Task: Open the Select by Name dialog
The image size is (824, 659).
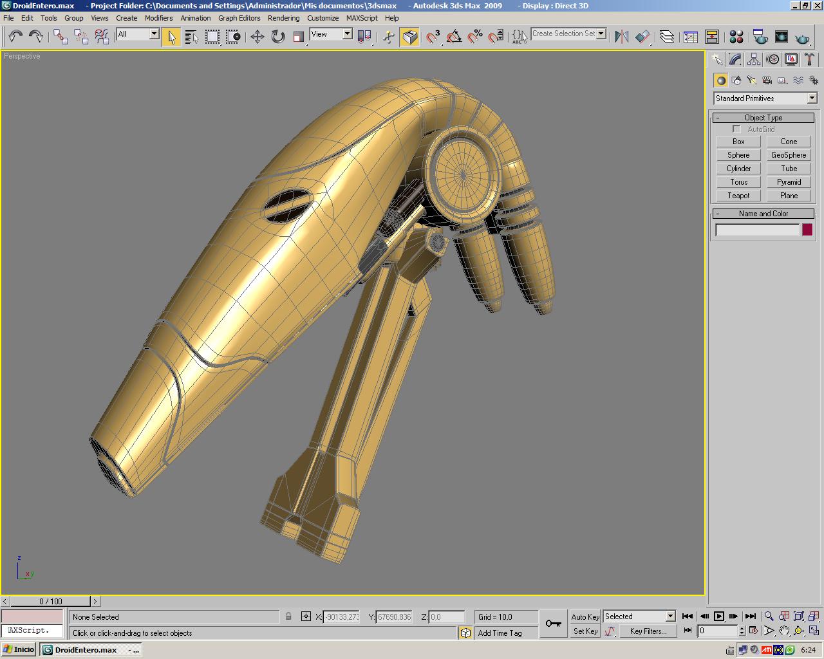Action: [192, 37]
